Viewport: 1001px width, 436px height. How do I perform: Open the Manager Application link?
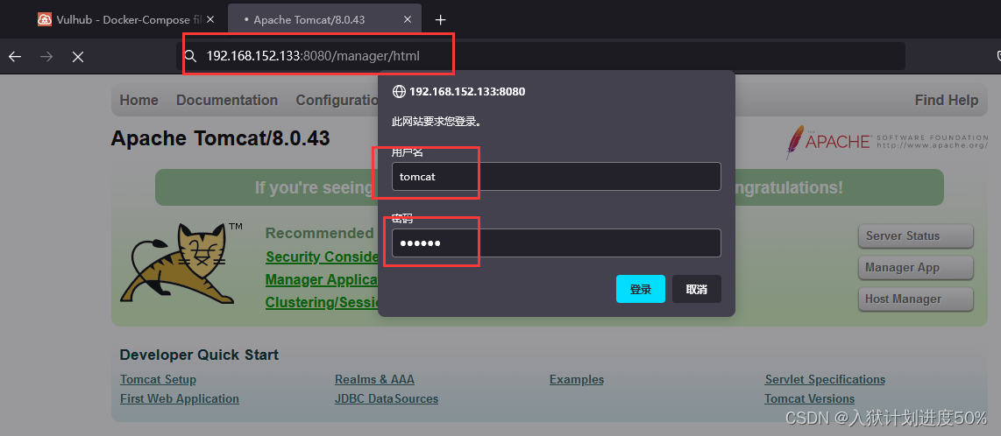click(322, 280)
